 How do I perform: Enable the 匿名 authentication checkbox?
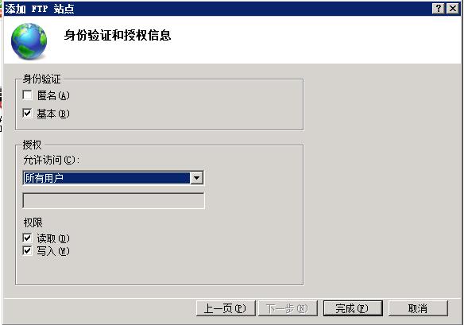pos(27,95)
